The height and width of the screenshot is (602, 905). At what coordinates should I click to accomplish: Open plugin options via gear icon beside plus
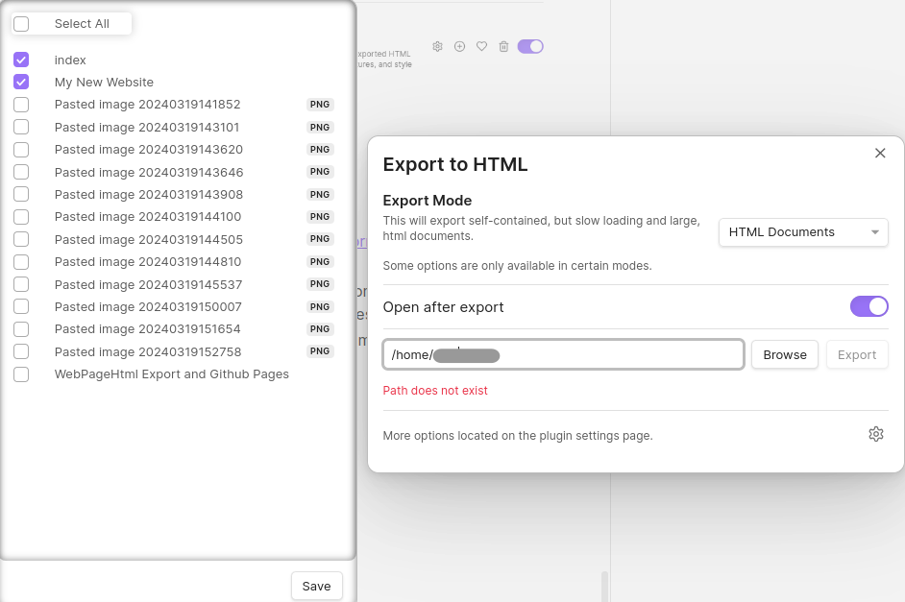coord(437,46)
